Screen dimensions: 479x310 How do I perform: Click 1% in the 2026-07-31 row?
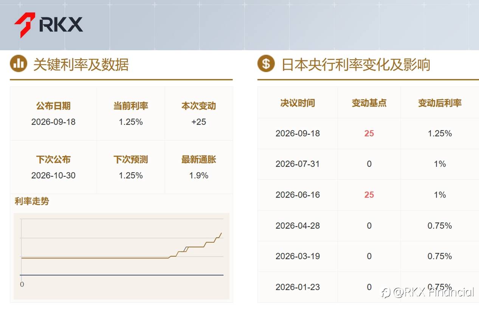(440, 164)
